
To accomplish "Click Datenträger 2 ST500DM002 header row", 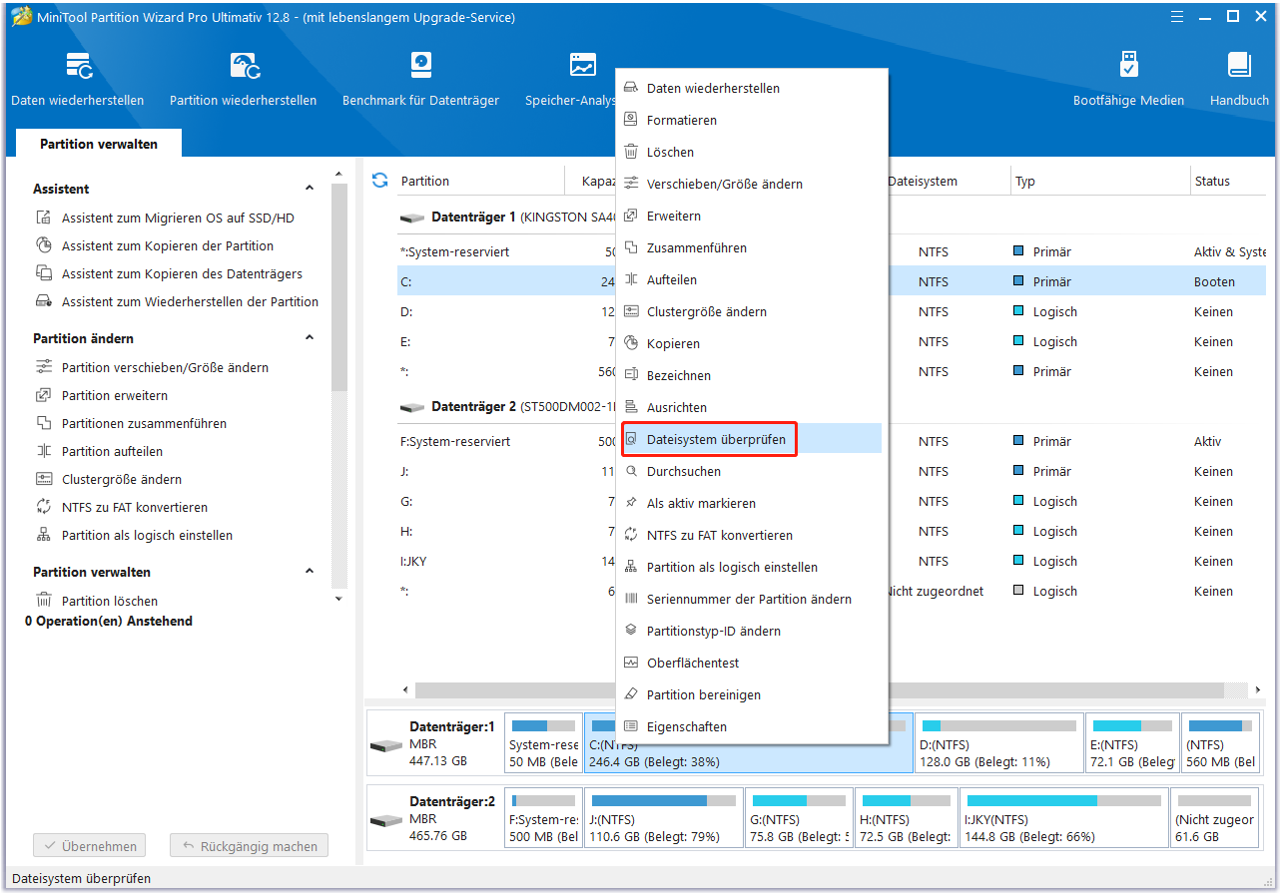I will [x=506, y=407].
